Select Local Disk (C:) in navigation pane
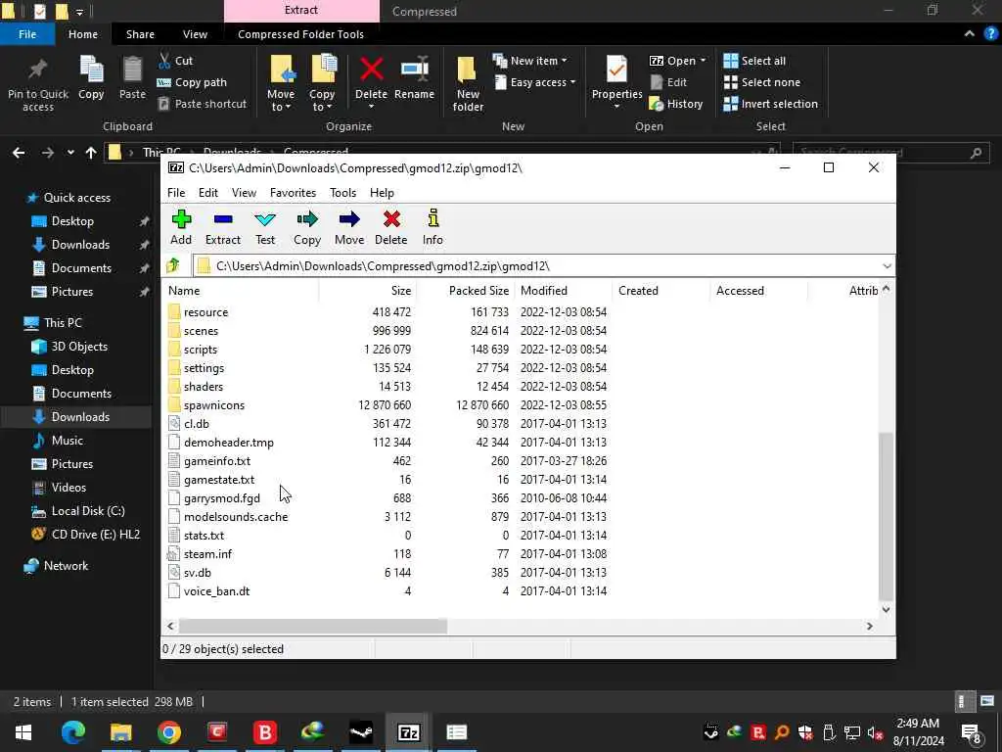The width and height of the screenshot is (1002, 752). click(88, 511)
